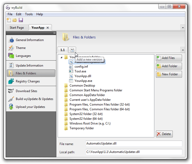Click the New Folder button

pyautogui.click(x=169, y=74)
